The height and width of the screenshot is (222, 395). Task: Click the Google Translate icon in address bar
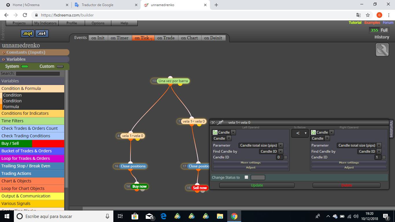358,15
